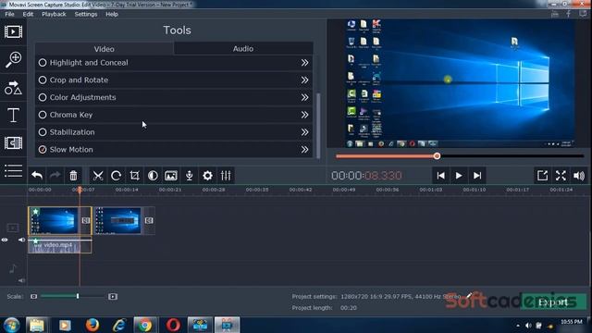
Task: Click the Tools list scrollbar
Action: point(318,126)
